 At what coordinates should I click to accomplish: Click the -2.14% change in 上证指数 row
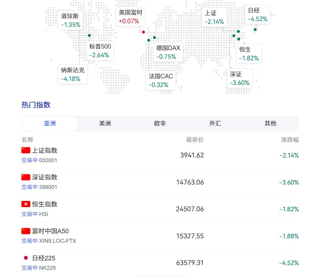point(289,156)
